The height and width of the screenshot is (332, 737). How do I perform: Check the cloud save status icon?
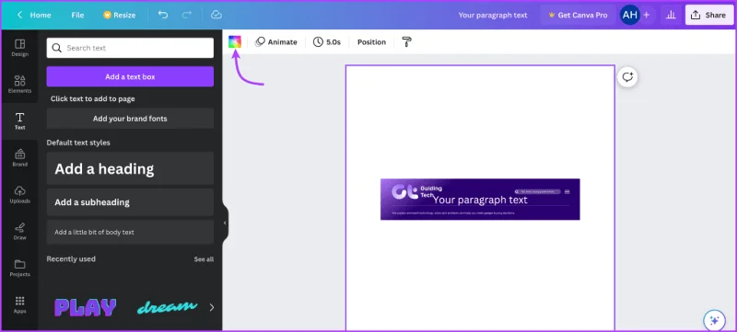216,15
